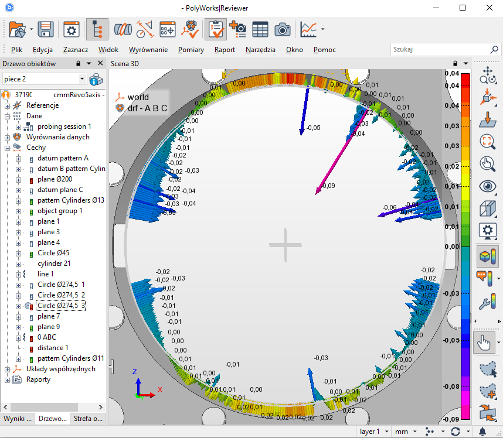Toggle the color map cube icon
503x438 pixels.
click(x=488, y=256)
